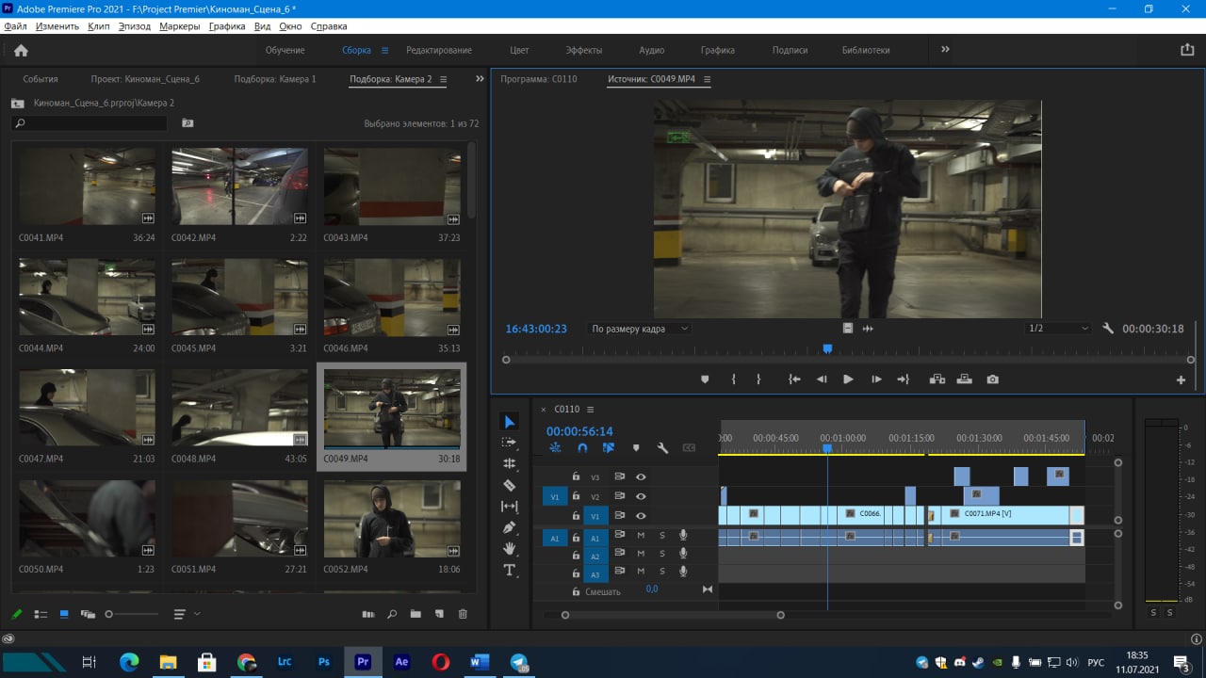1206x678 pixels.
Task: Switch to Эффекты workspace
Action: [583, 50]
